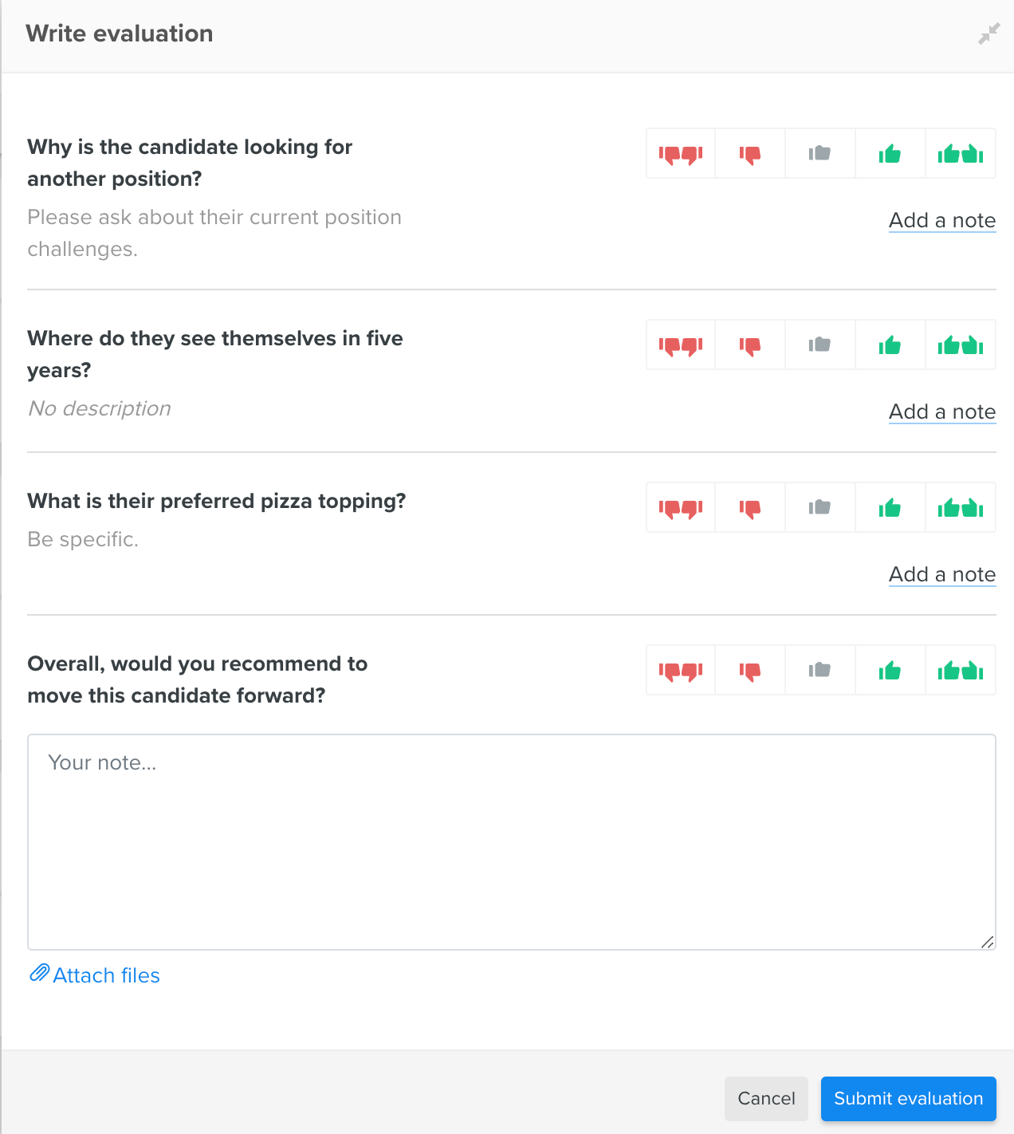Add a note to pizza topping question
Screen dimensions: 1014x1134
pos(942,574)
